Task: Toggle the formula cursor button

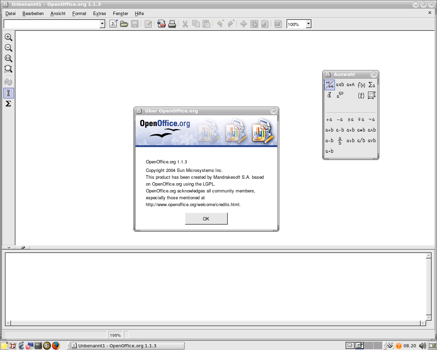Action: [x=9, y=93]
